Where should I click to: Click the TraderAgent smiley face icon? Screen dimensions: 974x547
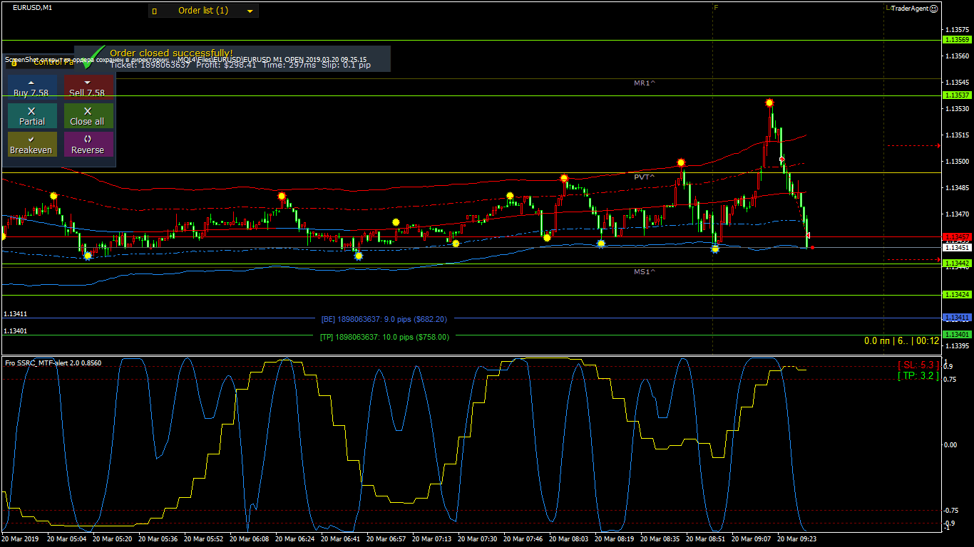pos(934,9)
